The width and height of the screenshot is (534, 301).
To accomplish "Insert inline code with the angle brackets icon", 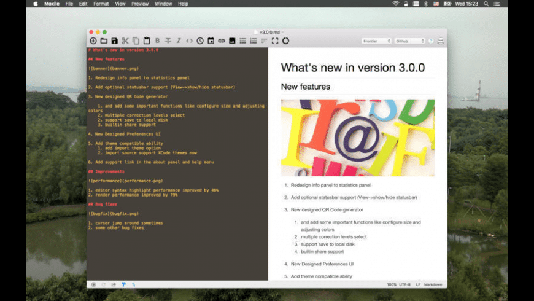I will (189, 41).
